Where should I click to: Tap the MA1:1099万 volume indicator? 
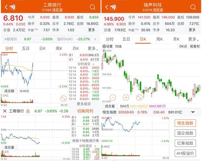tap(139, 106)
